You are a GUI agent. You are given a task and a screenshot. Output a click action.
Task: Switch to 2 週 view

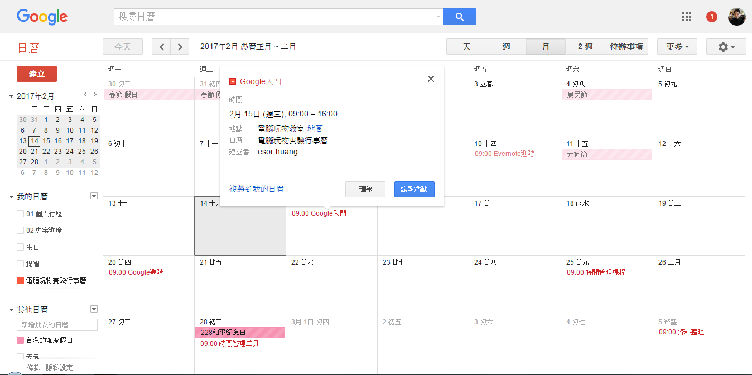coord(585,47)
